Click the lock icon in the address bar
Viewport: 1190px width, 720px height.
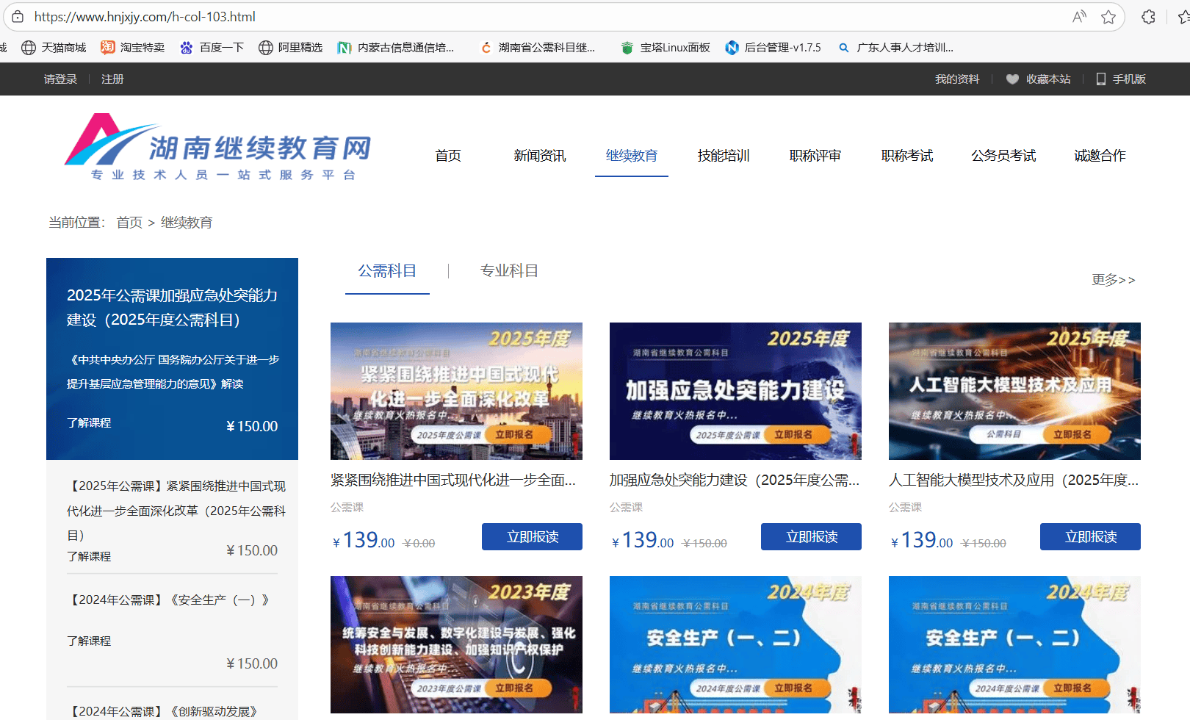16,16
